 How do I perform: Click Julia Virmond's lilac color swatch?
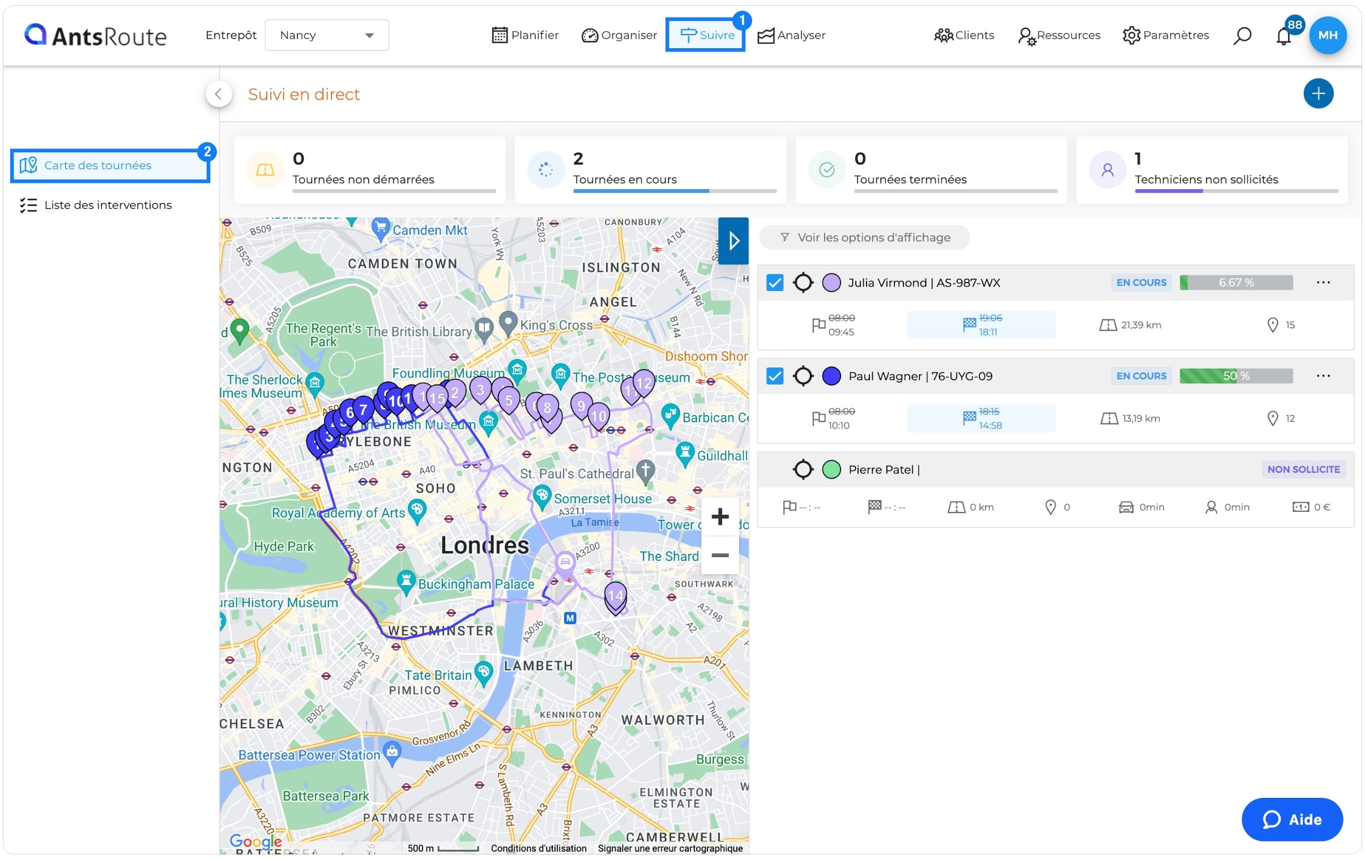[x=831, y=282]
